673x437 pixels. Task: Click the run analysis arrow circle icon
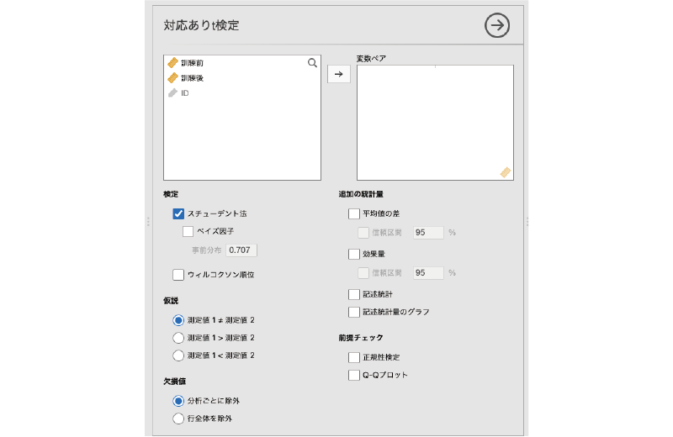[497, 26]
